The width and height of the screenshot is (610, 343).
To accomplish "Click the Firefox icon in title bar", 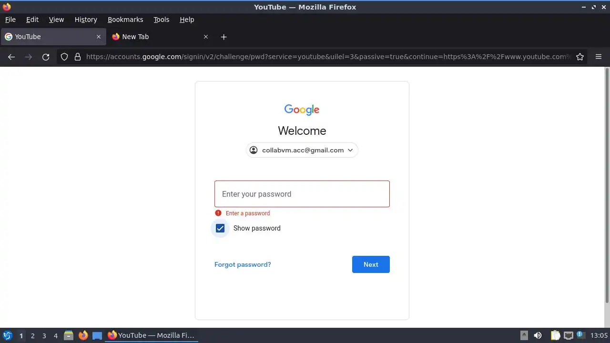I will coord(7,7).
